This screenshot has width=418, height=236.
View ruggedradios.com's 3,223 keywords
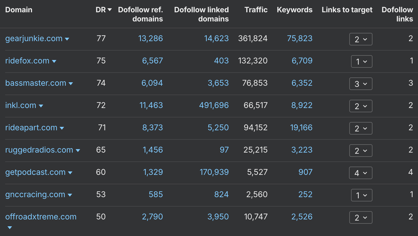pyautogui.click(x=302, y=150)
